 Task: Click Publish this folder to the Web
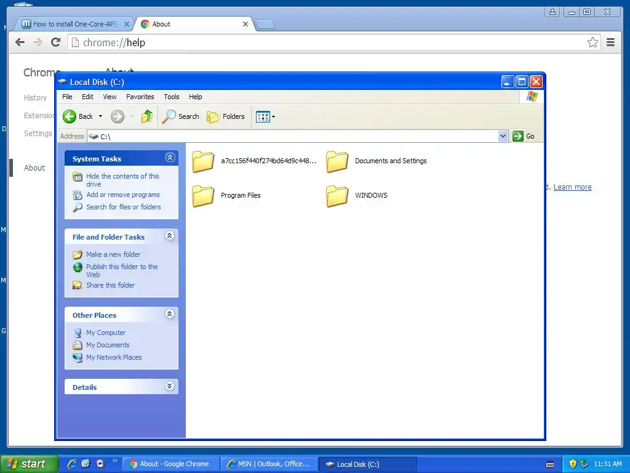pos(122,271)
